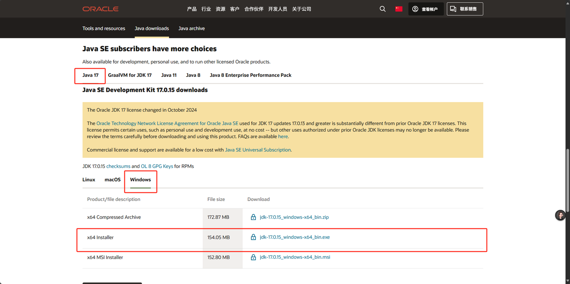Open the 开发人员 navigation menu

(x=277, y=9)
